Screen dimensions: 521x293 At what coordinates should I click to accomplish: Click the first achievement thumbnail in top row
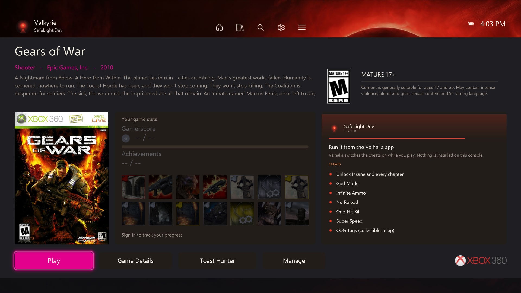(x=133, y=187)
